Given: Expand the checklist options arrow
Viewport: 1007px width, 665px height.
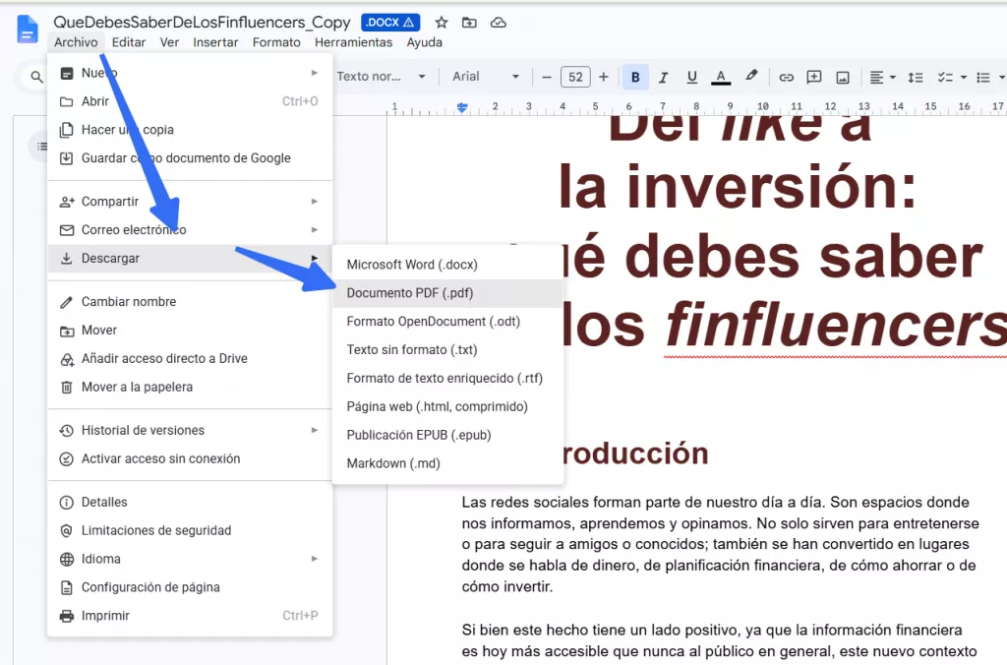Looking at the screenshot, I should pos(964,77).
